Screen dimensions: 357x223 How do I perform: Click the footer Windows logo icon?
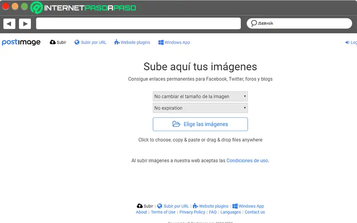tap(235, 206)
